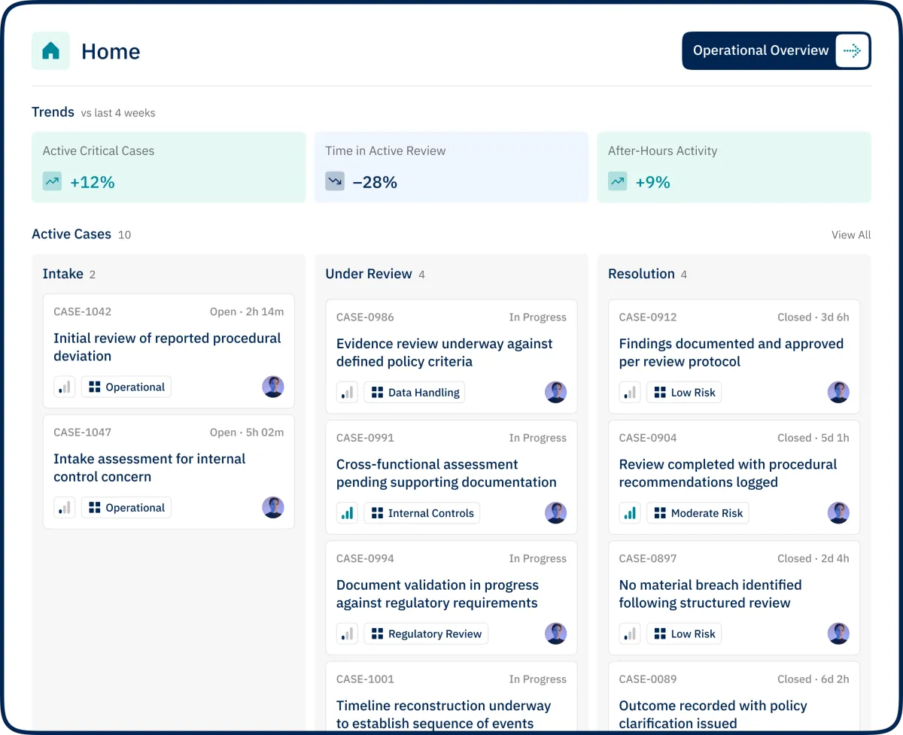This screenshot has height=735, width=903.
Task: Select the Regulatory Review tag on CASE-0994
Action: [x=426, y=633]
